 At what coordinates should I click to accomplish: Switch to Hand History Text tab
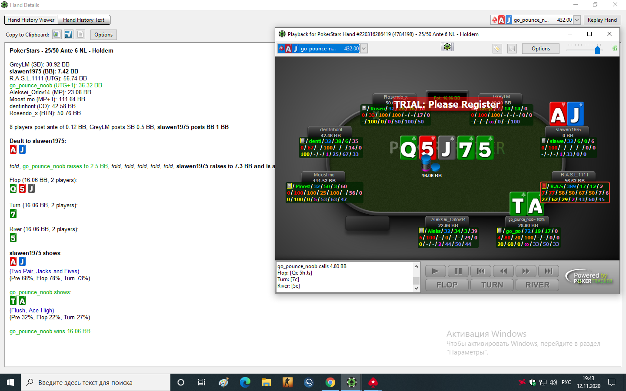pos(83,20)
